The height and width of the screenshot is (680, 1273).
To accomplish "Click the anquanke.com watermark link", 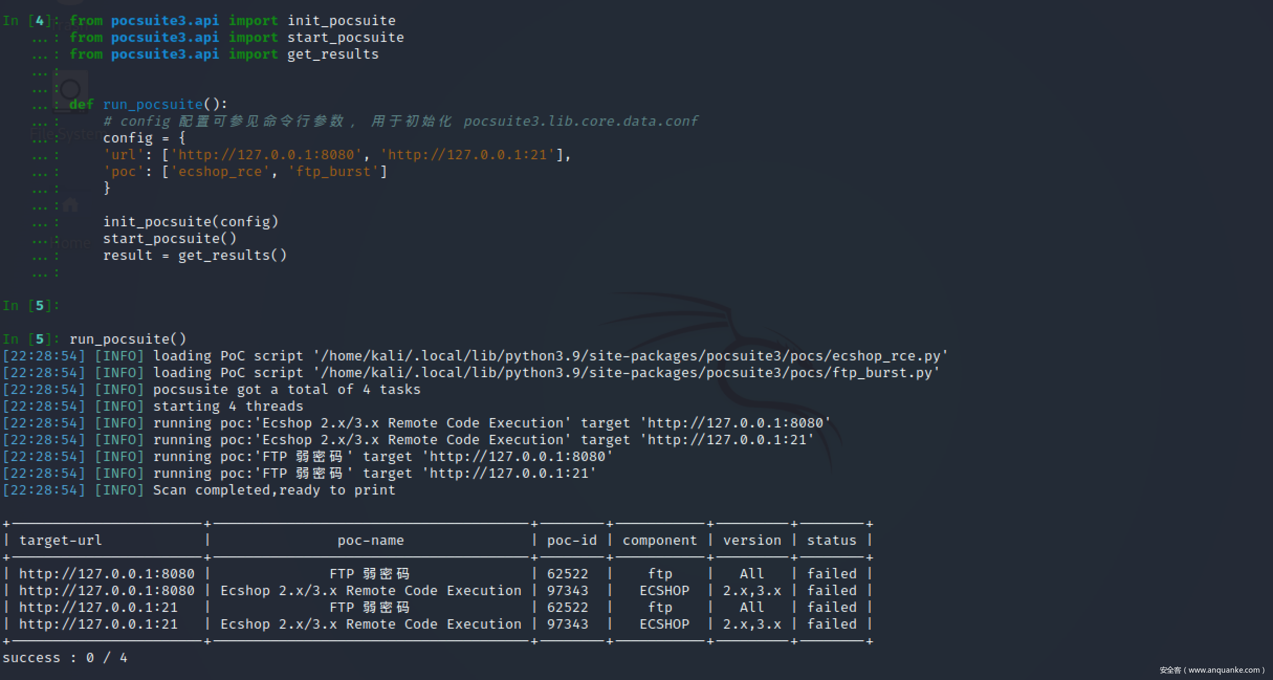I will point(1212,670).
